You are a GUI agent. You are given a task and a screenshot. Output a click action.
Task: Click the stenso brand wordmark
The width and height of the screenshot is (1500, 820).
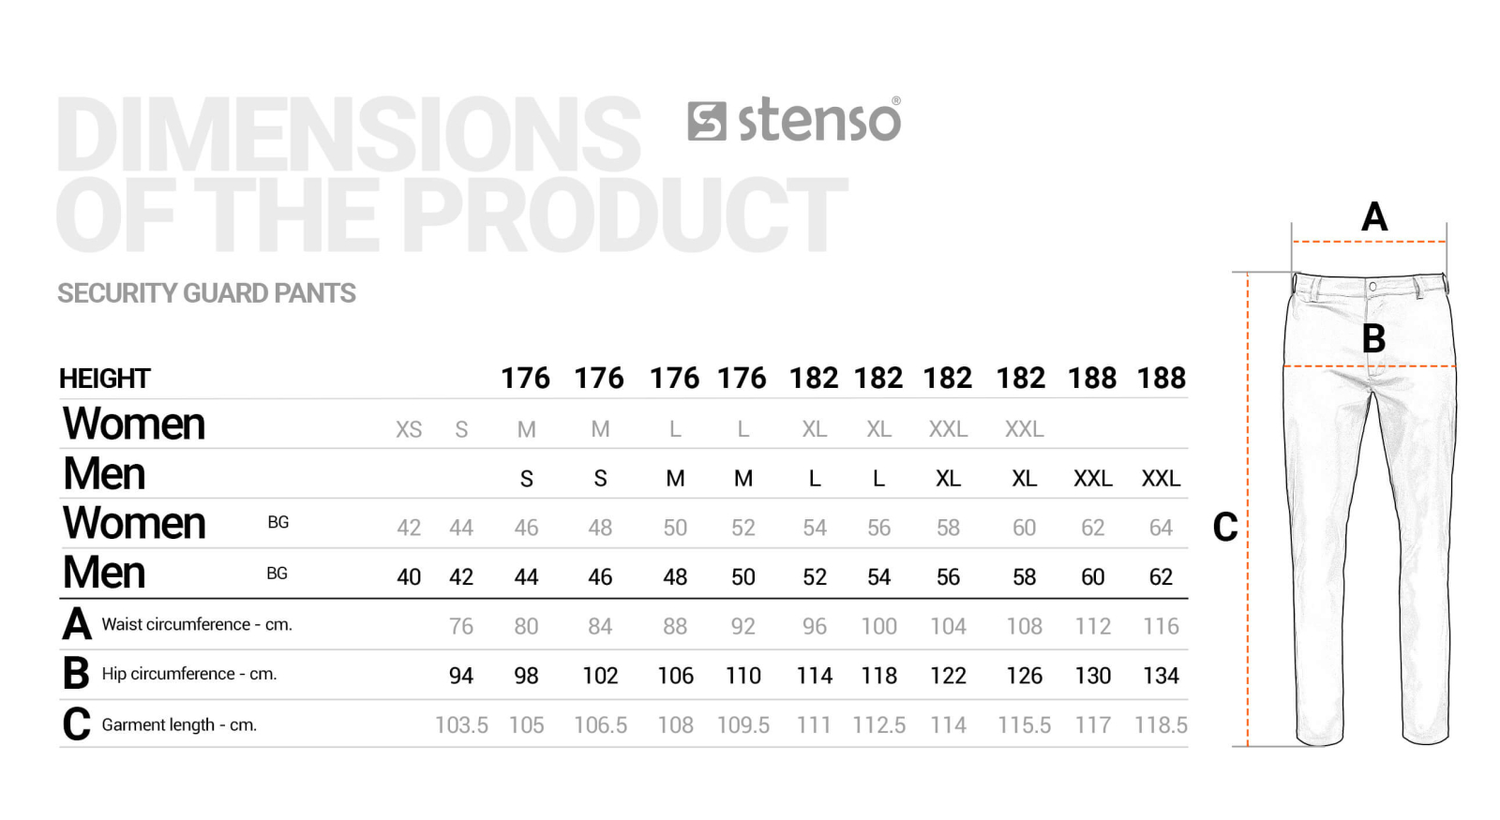819,120
